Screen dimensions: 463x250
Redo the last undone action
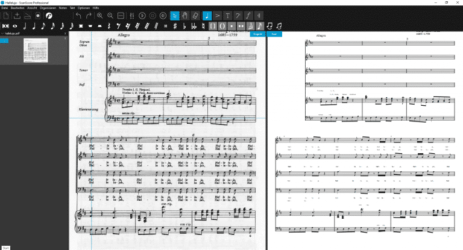click(89, 16)
